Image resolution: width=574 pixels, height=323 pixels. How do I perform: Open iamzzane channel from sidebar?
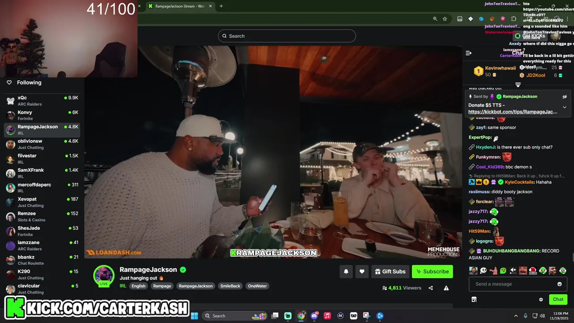[x=42, y=245]
